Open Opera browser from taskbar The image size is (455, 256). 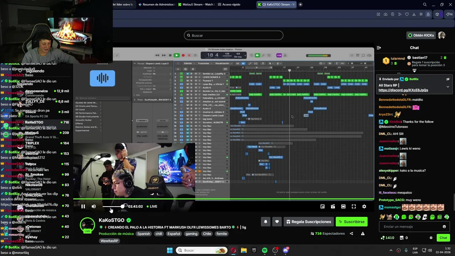(233, 250)
